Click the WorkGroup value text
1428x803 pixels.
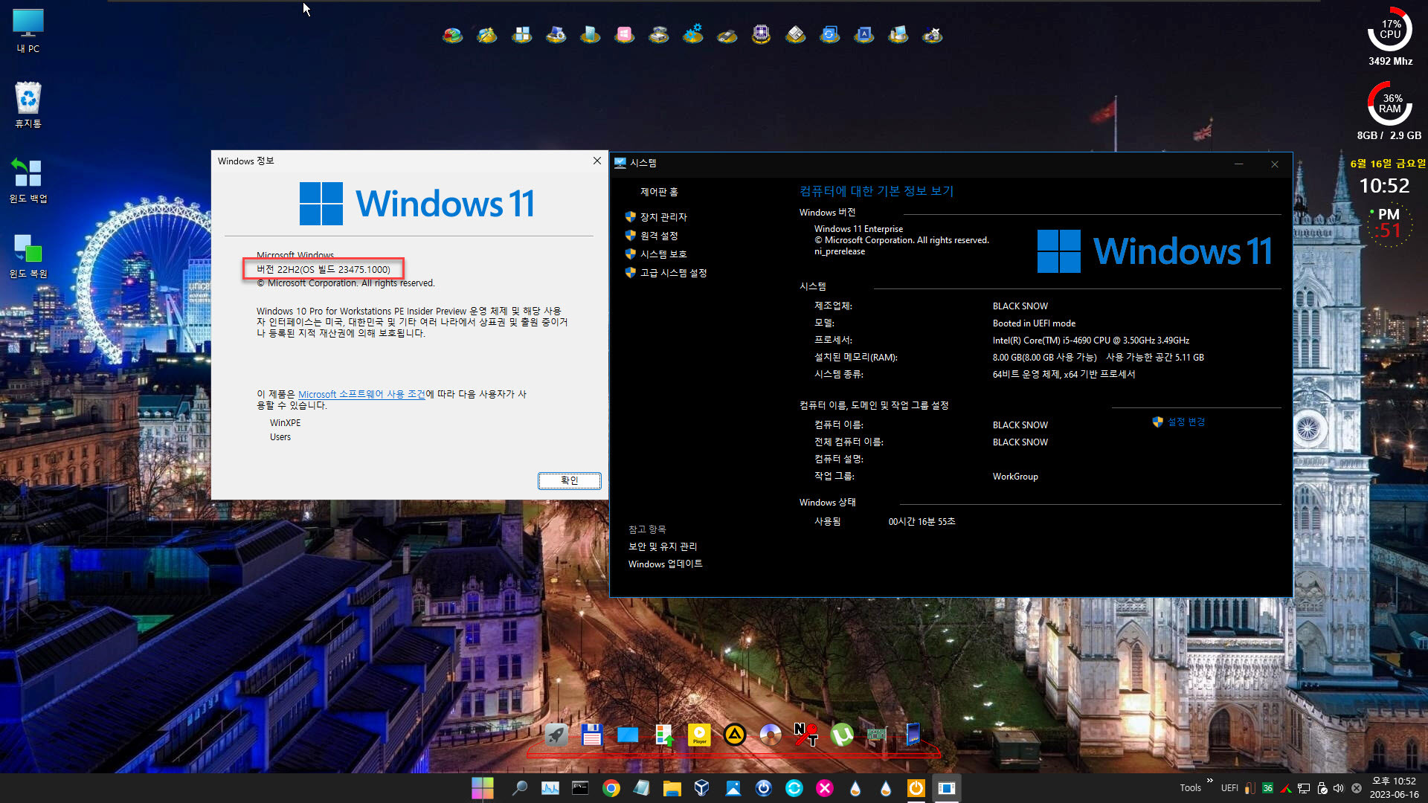pos(1015,477)
